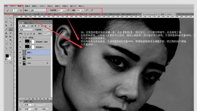
Task: Link layers icon at panel bottom
Action: (26, 99)
